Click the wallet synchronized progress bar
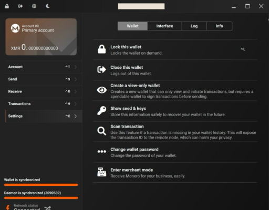269x210 pixels. click(41, 185)
